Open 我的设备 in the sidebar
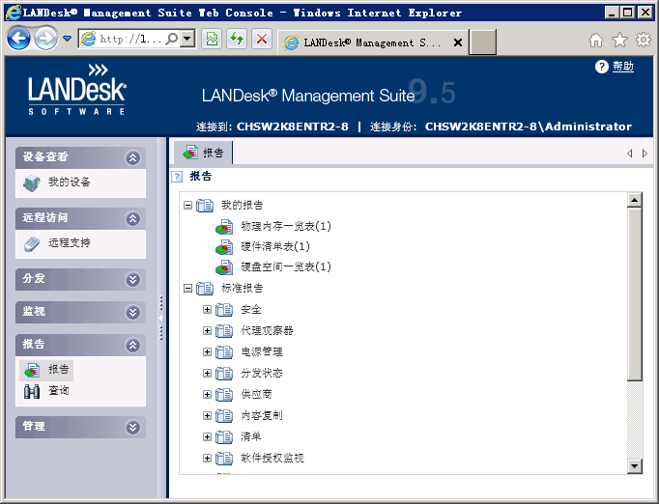659x504 pixels. point(70,182)
